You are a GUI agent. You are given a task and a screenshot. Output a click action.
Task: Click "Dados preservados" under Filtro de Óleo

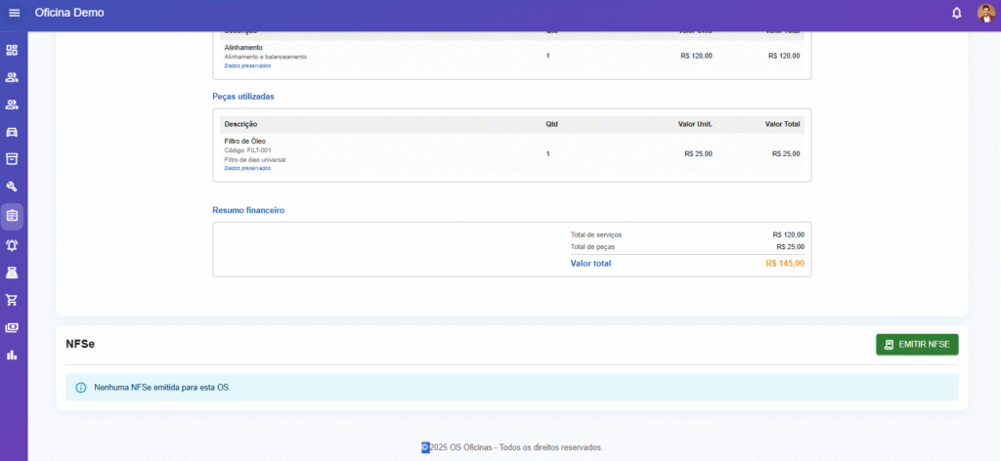pos(247,168)
